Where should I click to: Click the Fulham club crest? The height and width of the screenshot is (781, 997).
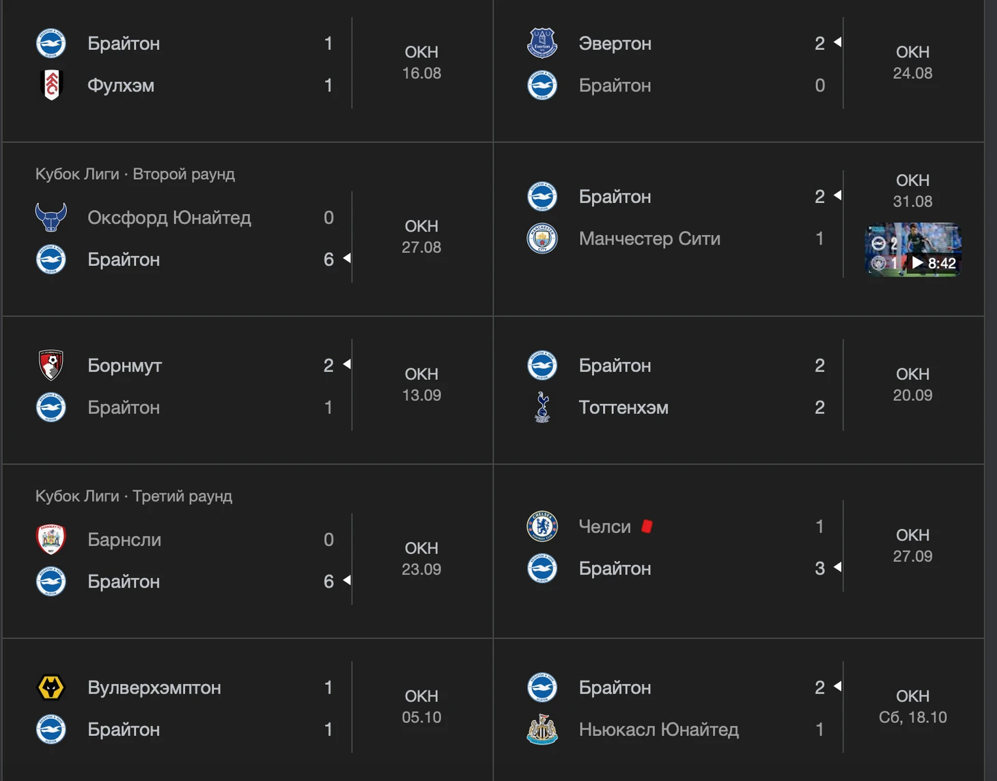click(x=51, y=85)
